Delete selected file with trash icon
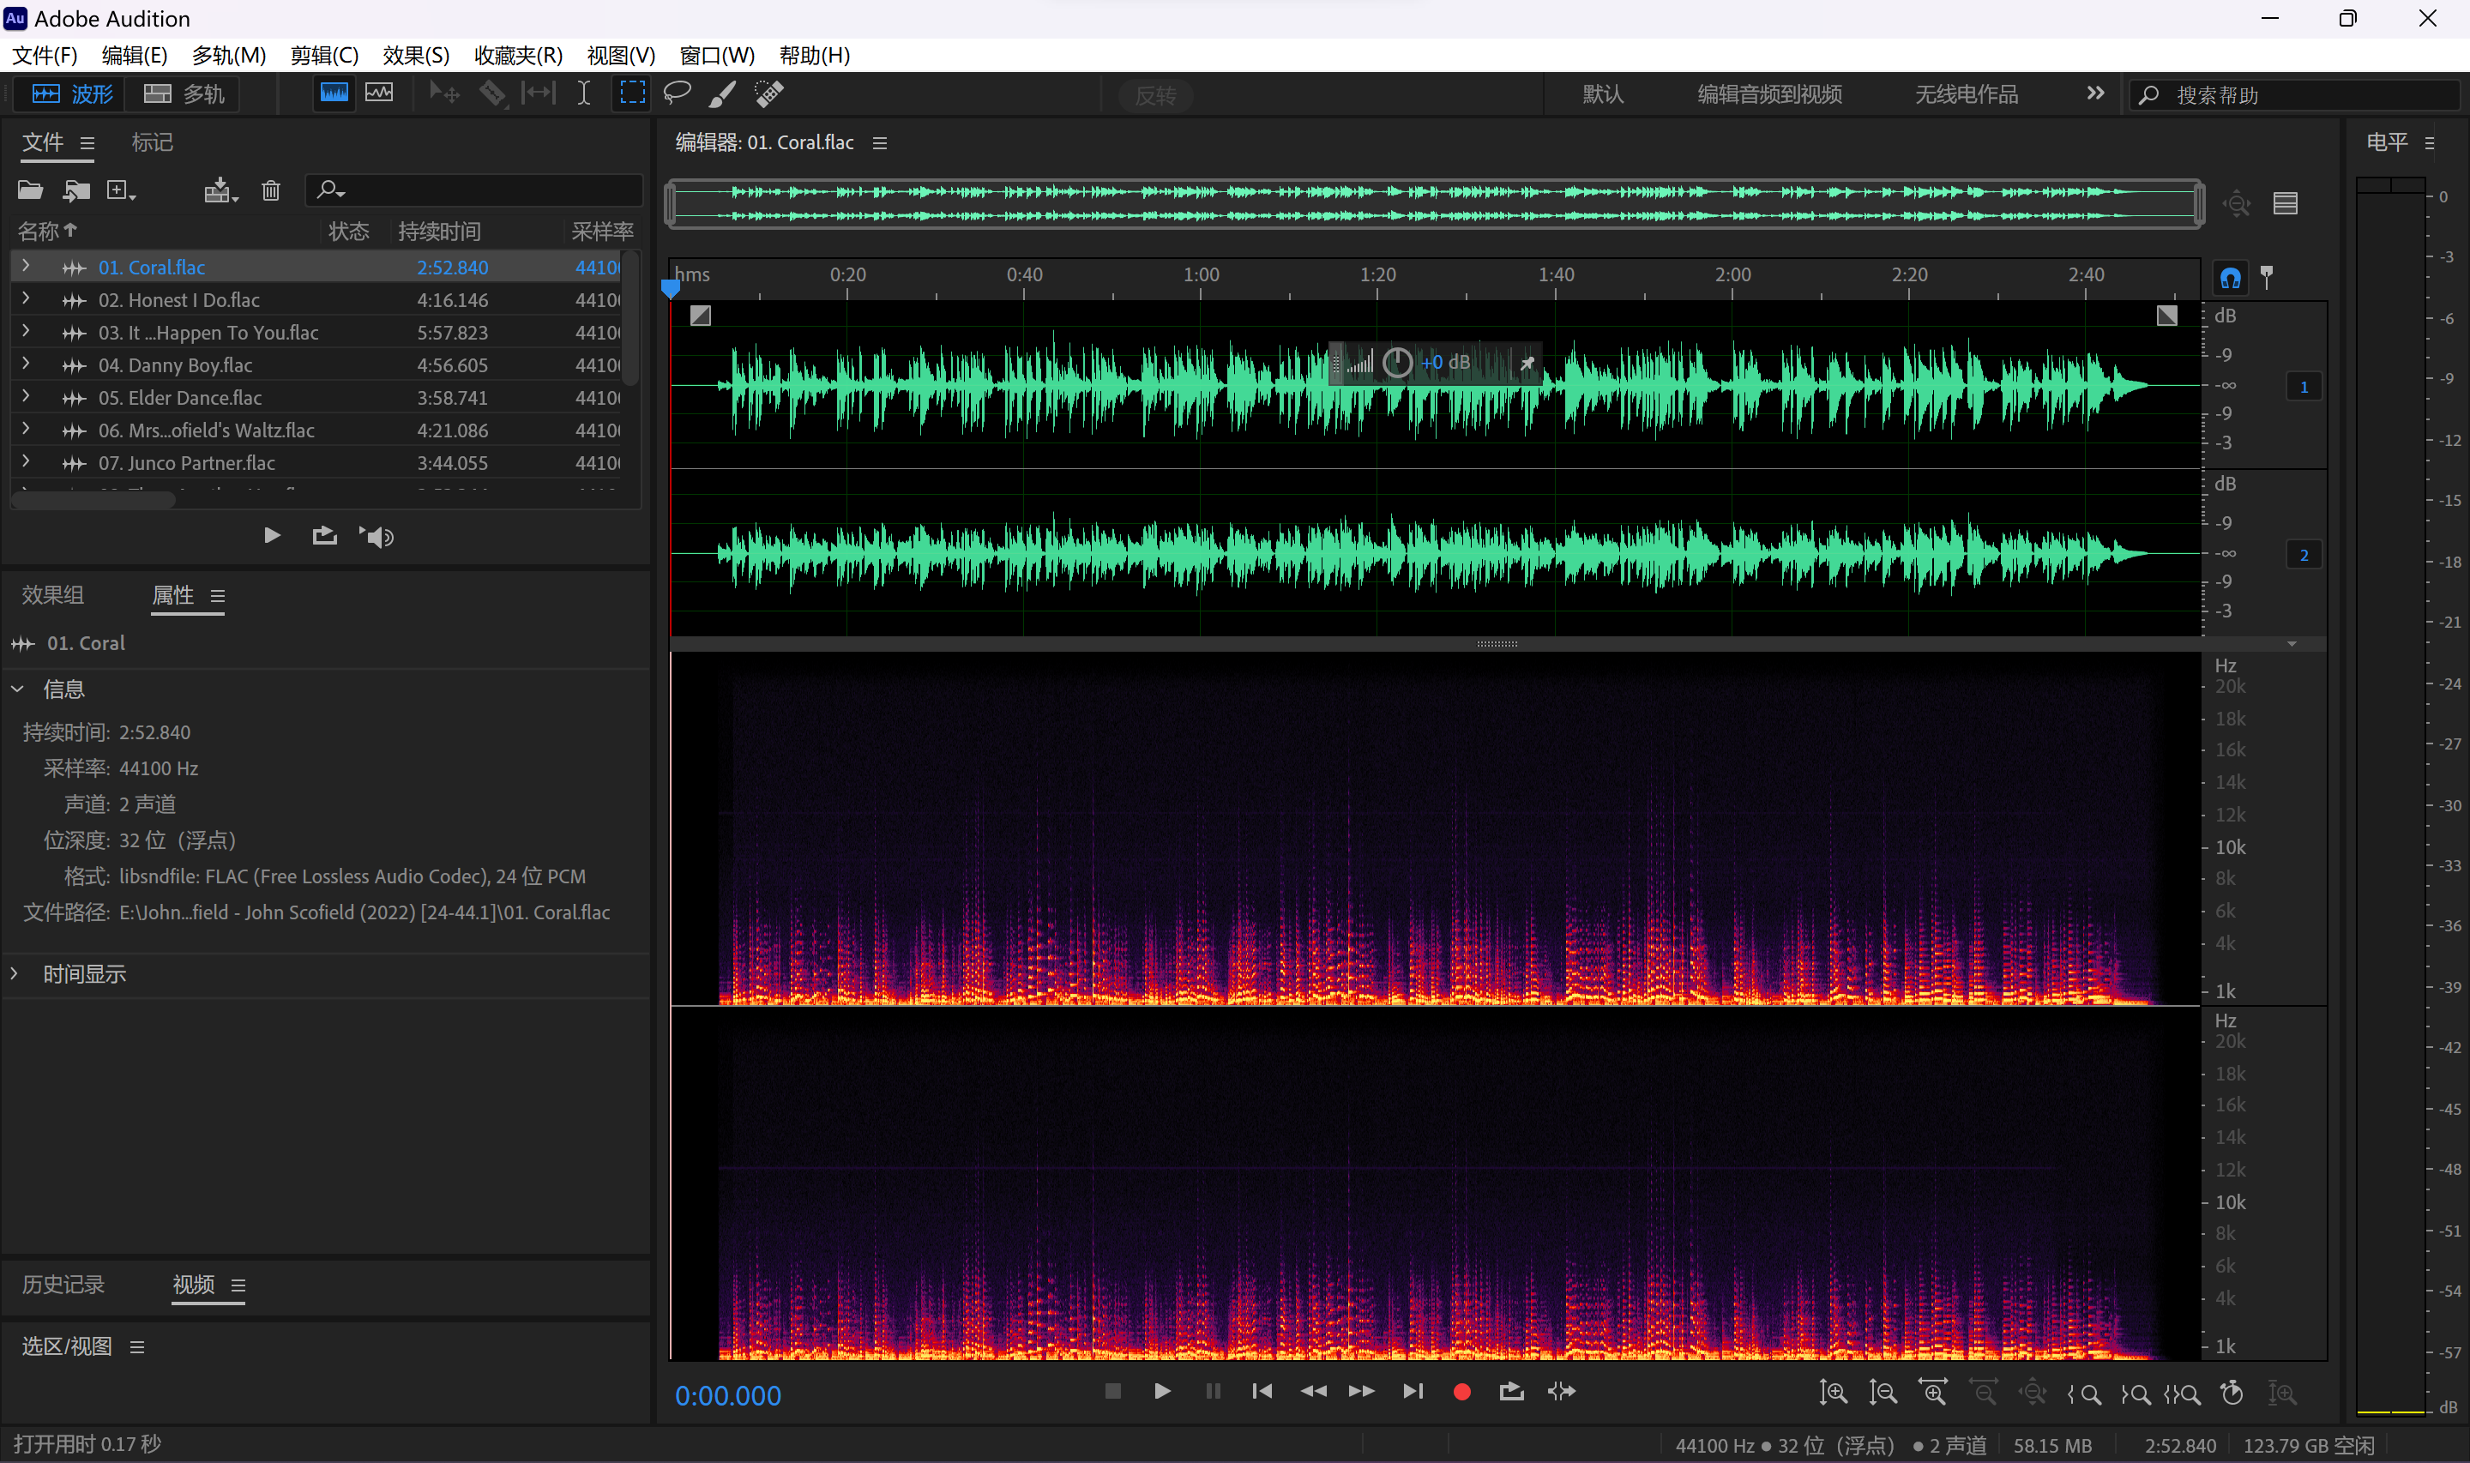Viewport: 2470px width, 1463px height. pos(271,190)
